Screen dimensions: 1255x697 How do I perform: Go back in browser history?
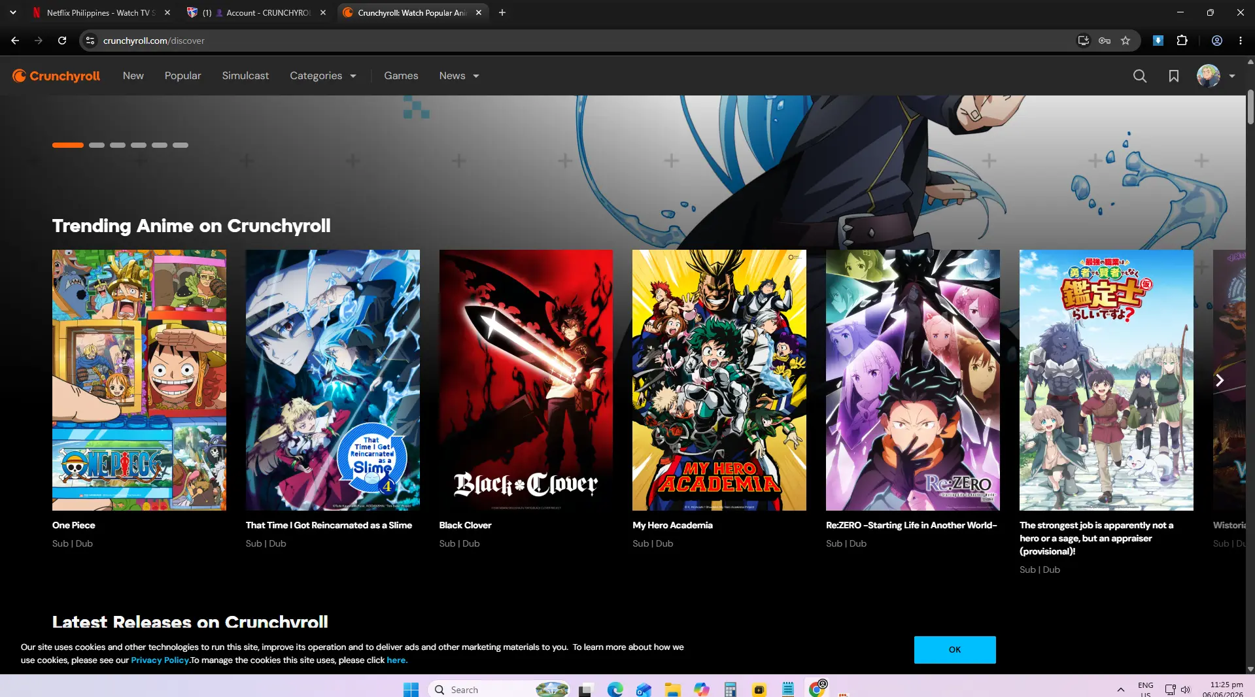pyautogui.click(x=15, y=41)
